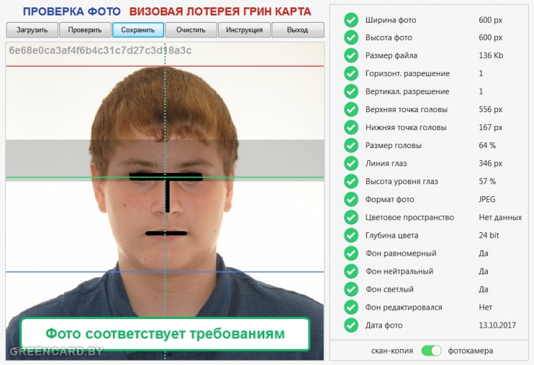Click the checkmark beside Глубина цвета
This screenshot has width=534, height=365.
pyautogui.click(x=351, y=236)
